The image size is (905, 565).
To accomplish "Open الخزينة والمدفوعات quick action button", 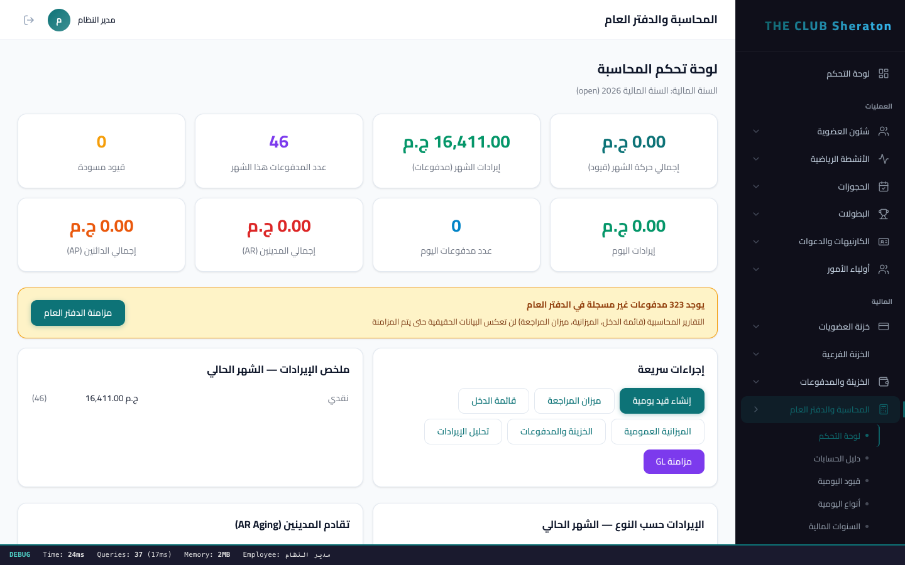I will point(556,431).
